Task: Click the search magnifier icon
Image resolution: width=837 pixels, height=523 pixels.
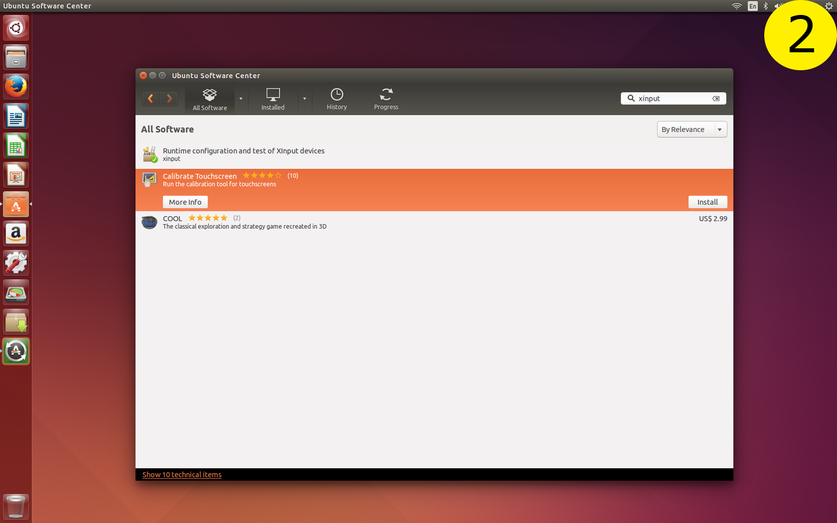Action: [631, 98]
